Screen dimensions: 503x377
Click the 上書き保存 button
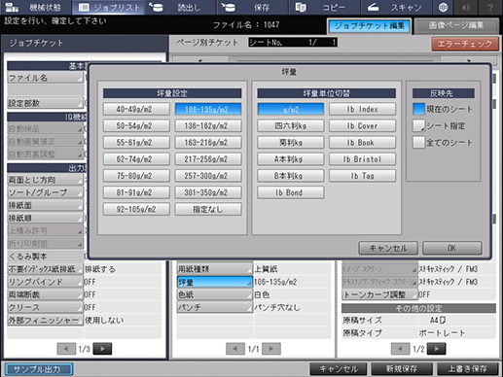[x=468, y=369]
